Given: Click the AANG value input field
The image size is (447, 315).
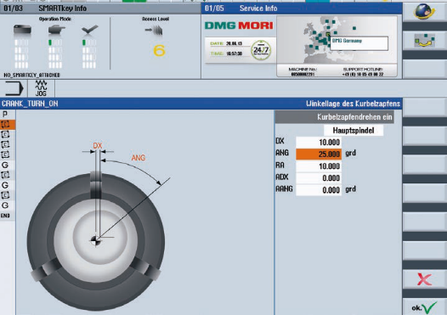Looking at the screenshot, I should (x=319, y=190).
